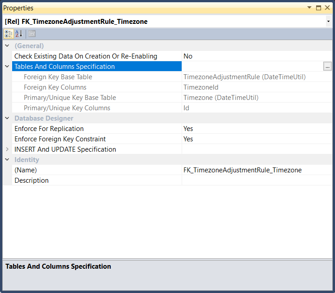The image size is (335, 293).
Task: Maximize the Properties panel
Action: 318,8
